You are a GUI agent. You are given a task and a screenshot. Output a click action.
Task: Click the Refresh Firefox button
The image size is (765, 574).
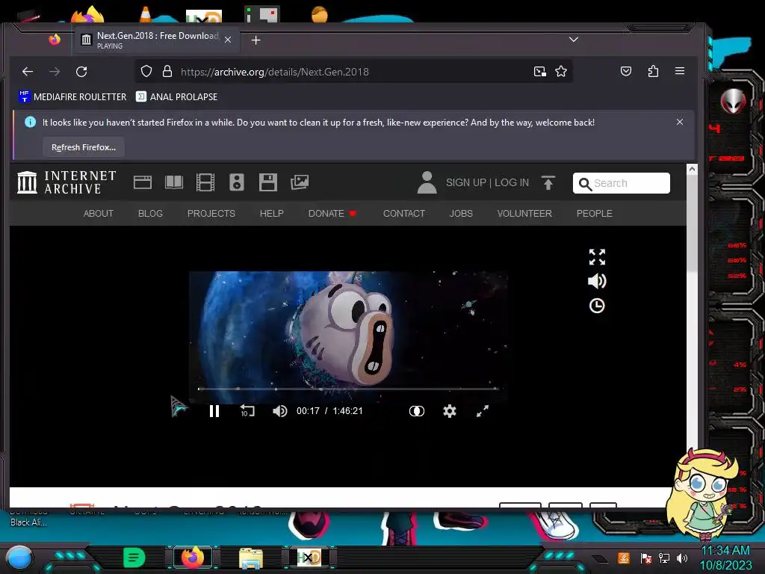click(x=84, y=147)
